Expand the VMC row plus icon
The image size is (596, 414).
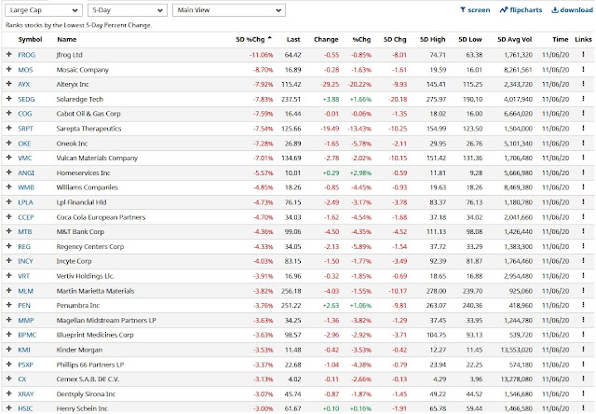point(9,158)
